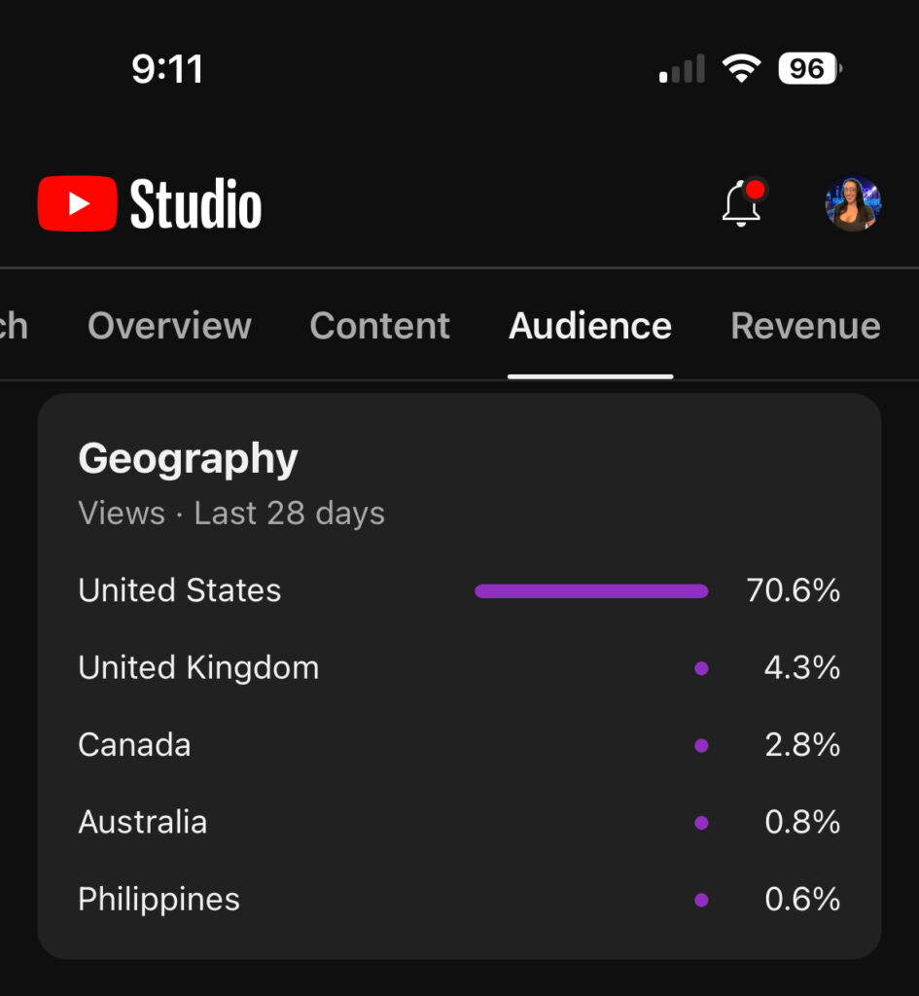Select the United States row label
This screenshot has height=996, width=919.
pos(180,590)
